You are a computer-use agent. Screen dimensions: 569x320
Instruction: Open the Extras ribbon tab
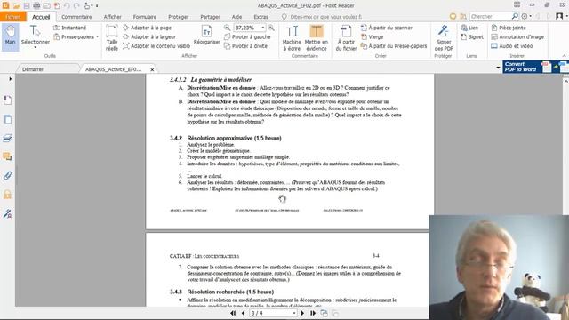point(260,17)
